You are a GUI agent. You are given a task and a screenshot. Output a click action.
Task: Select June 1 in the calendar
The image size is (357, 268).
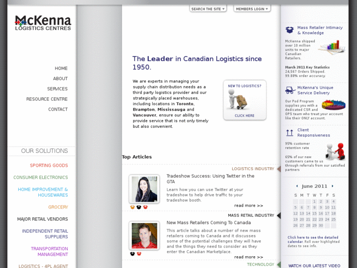tap(314, 202)
